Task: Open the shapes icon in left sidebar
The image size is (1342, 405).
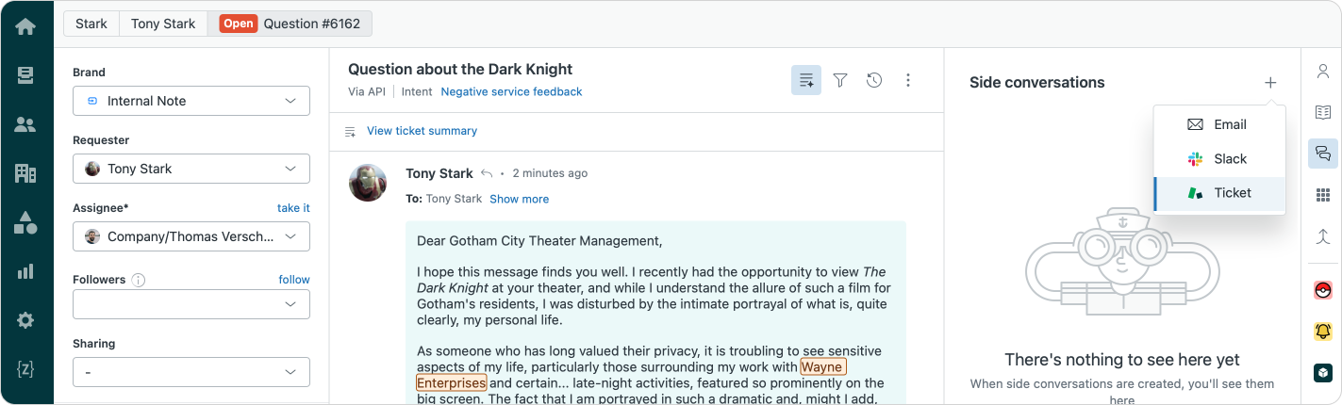Action: coord(25,222)
